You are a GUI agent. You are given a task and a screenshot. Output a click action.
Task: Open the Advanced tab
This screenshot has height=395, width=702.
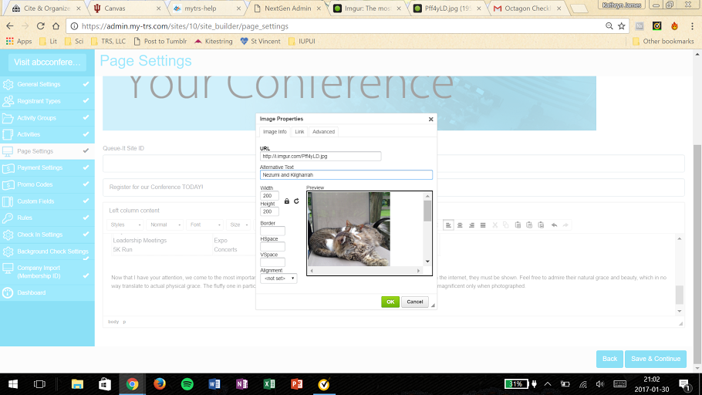pos(323,132)
